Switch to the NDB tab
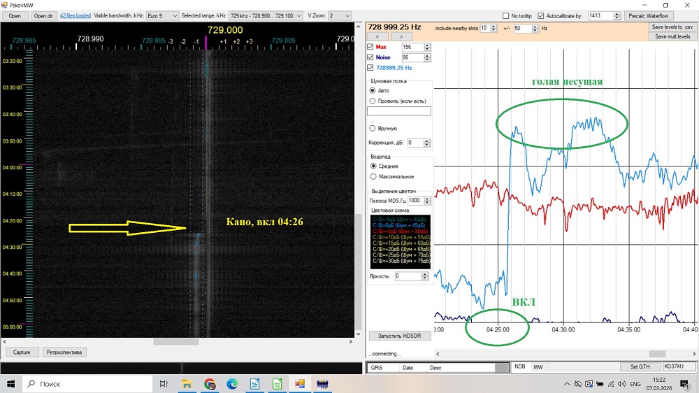 [520, 367]
